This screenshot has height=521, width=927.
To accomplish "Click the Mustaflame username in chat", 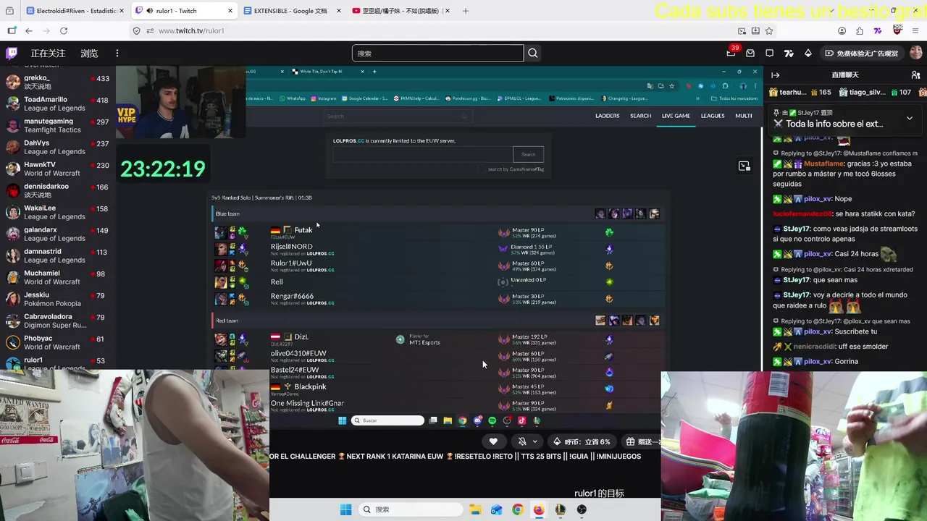I will (824, 164).
